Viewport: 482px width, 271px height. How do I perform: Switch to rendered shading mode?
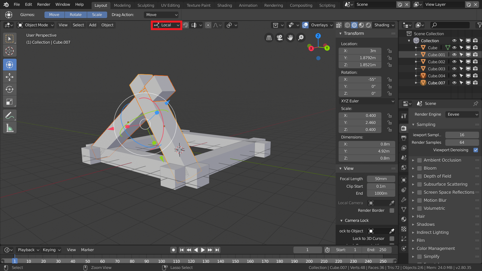click(x=369, y=25)
